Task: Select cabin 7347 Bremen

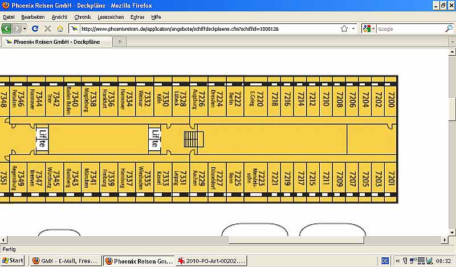Action: [x=36, y=177]
